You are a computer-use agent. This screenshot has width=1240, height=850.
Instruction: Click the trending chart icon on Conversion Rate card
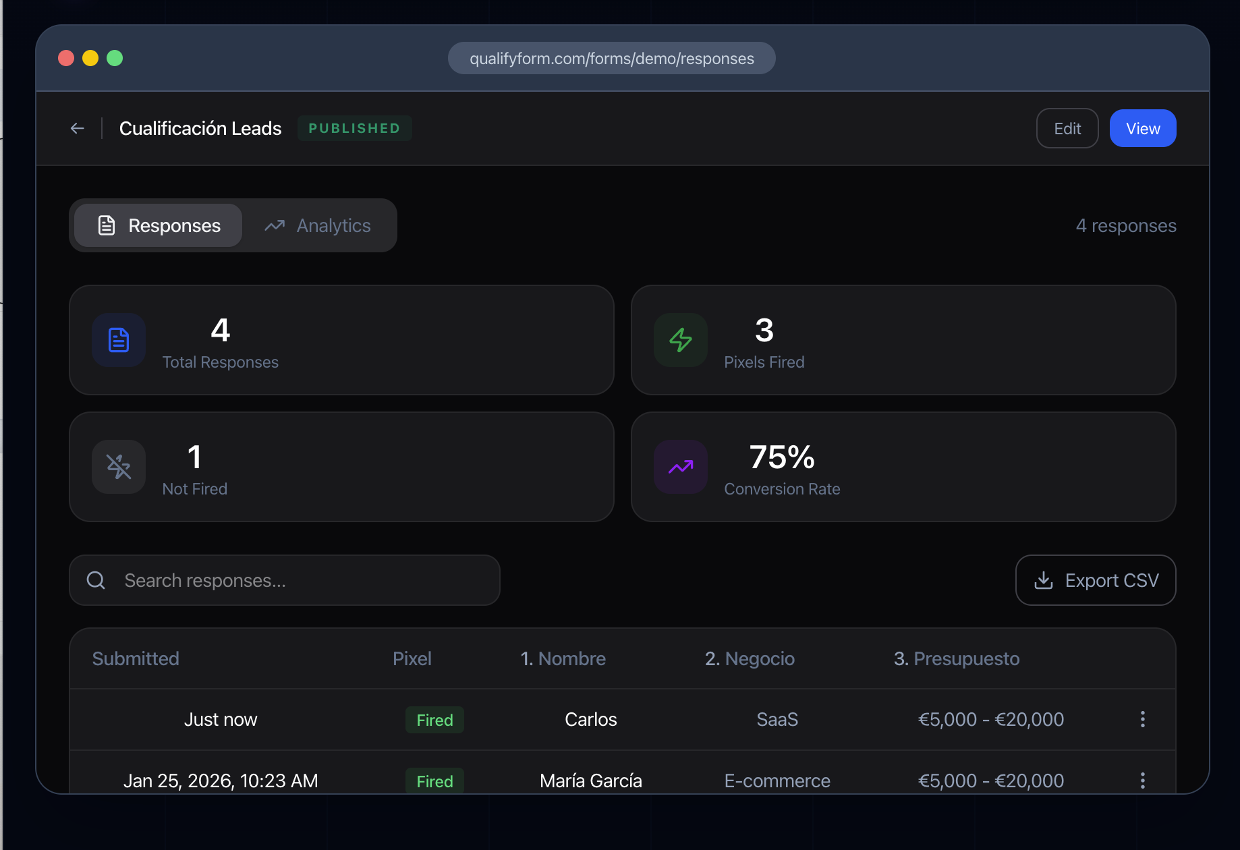pos(680,466)
